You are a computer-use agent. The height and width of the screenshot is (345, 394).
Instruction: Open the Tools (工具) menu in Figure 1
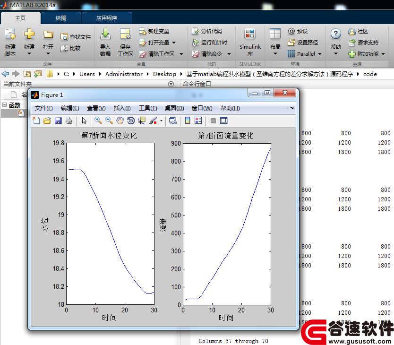point(148,108)
